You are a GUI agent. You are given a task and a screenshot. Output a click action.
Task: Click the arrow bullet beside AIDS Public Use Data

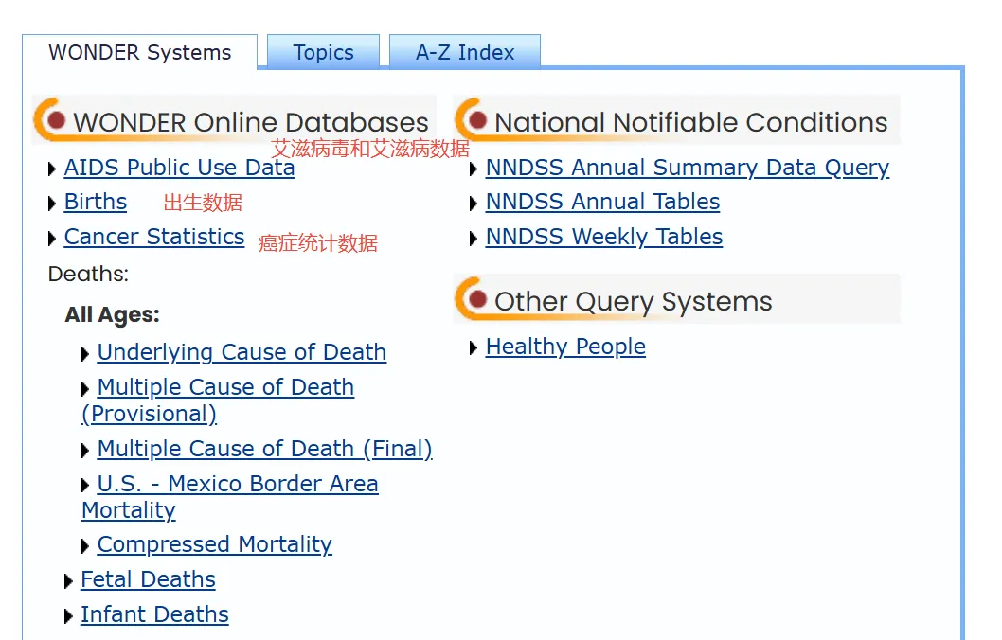click(52, 169)
